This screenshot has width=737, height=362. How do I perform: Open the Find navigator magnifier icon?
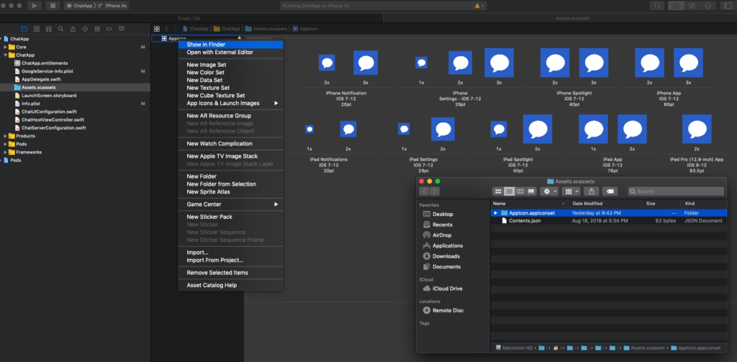pos(60,30)
